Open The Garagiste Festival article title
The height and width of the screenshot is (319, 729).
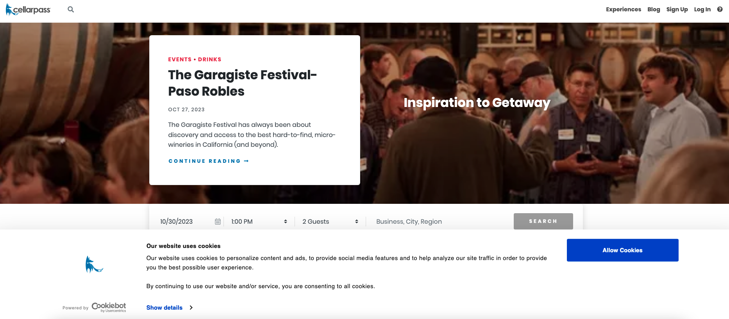click(242, 83)
